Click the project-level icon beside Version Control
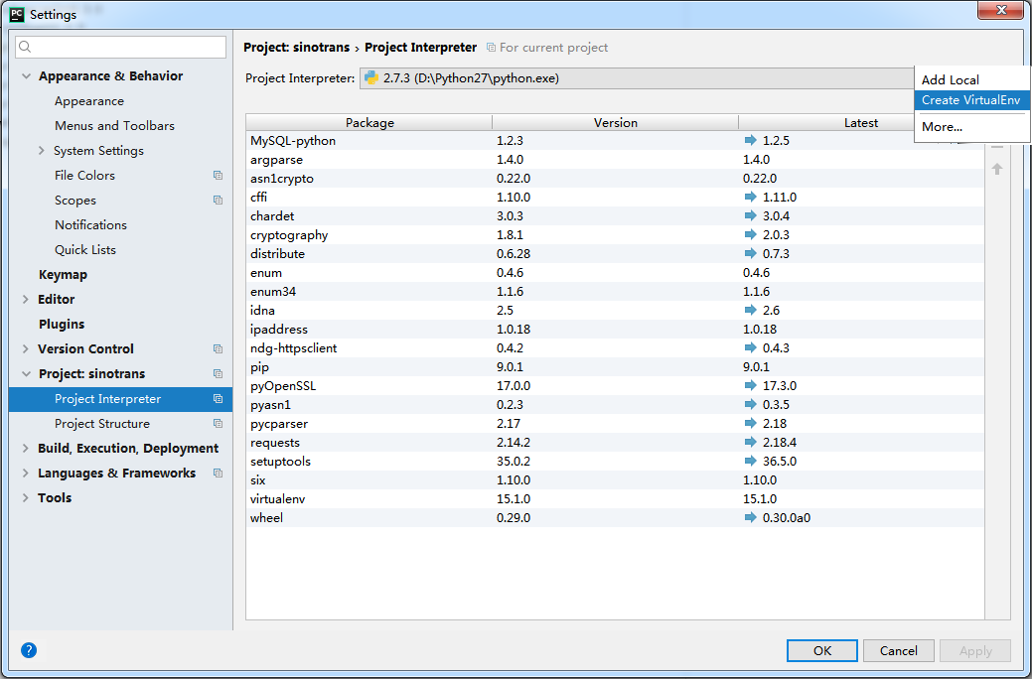 (218, 348)
